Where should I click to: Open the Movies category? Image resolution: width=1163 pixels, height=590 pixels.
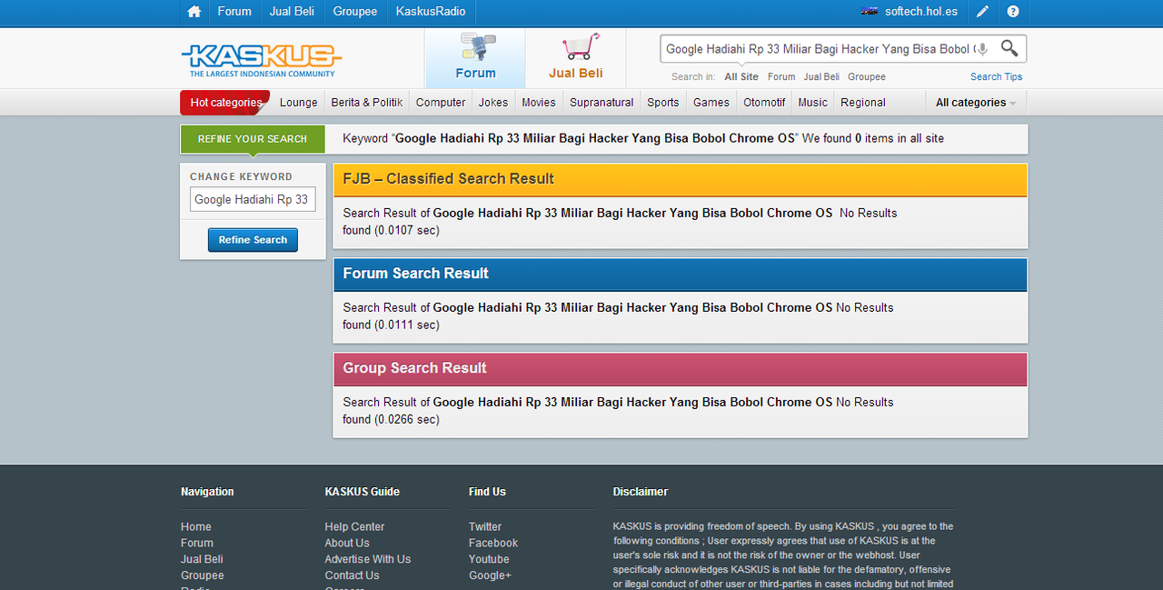coord(539,103)
